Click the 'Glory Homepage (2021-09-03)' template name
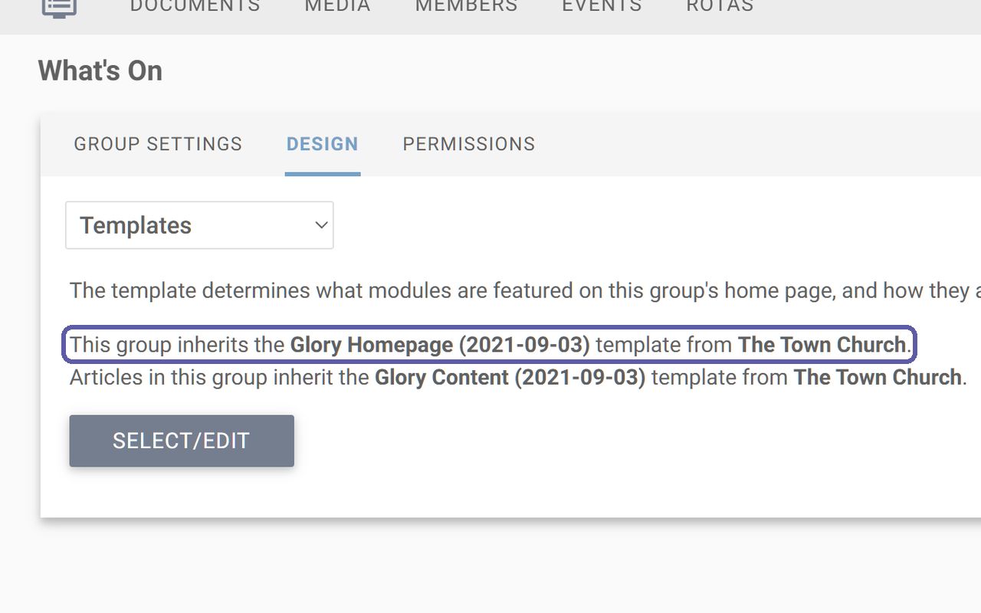This screenshot has width=981, height=613. [440, 345]
